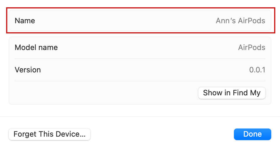
Task: Click the red highlight border around Name
Action: (140, 8)
